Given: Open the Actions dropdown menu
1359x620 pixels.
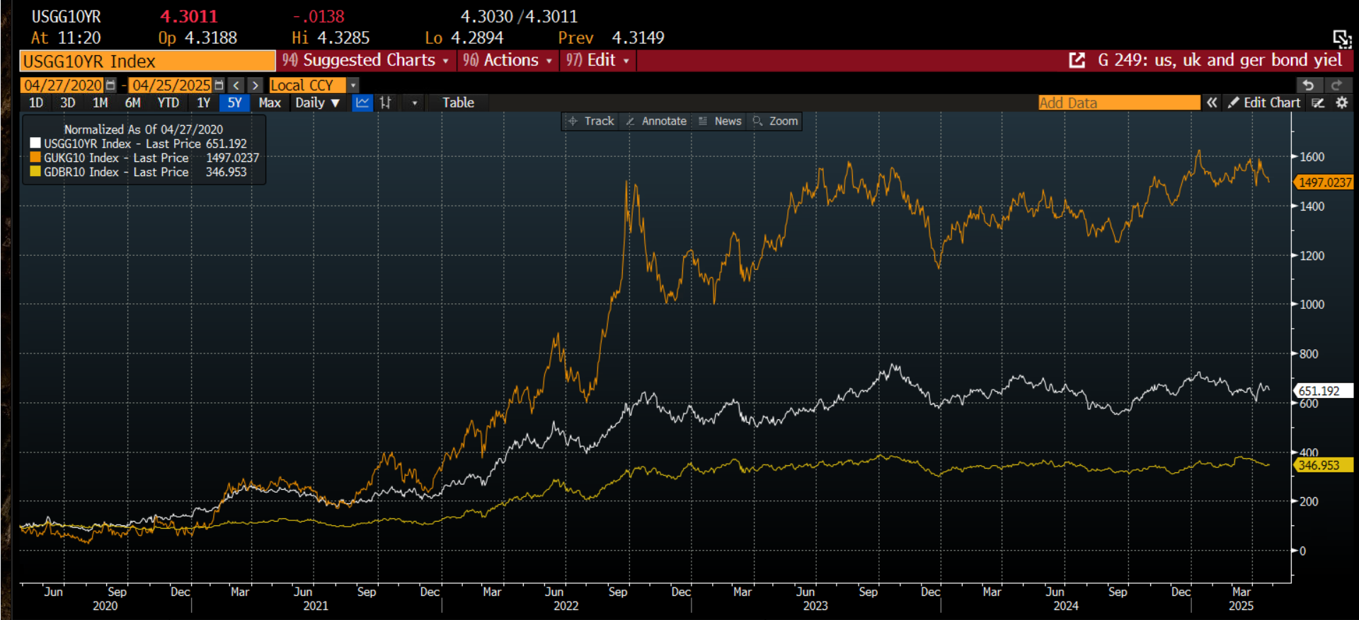Looking at the screenshot, I should point(507,61).
